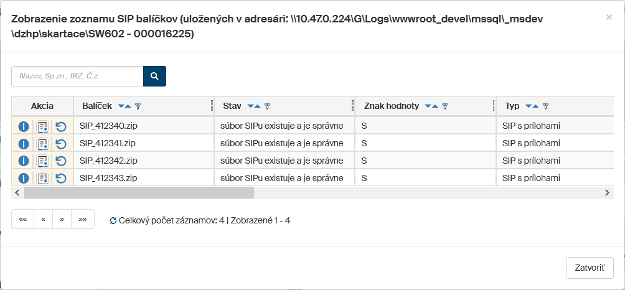625x290 pixels.
Task: Open filter funnel on Znak hodnoty column
Action: (x=445, y=106)
